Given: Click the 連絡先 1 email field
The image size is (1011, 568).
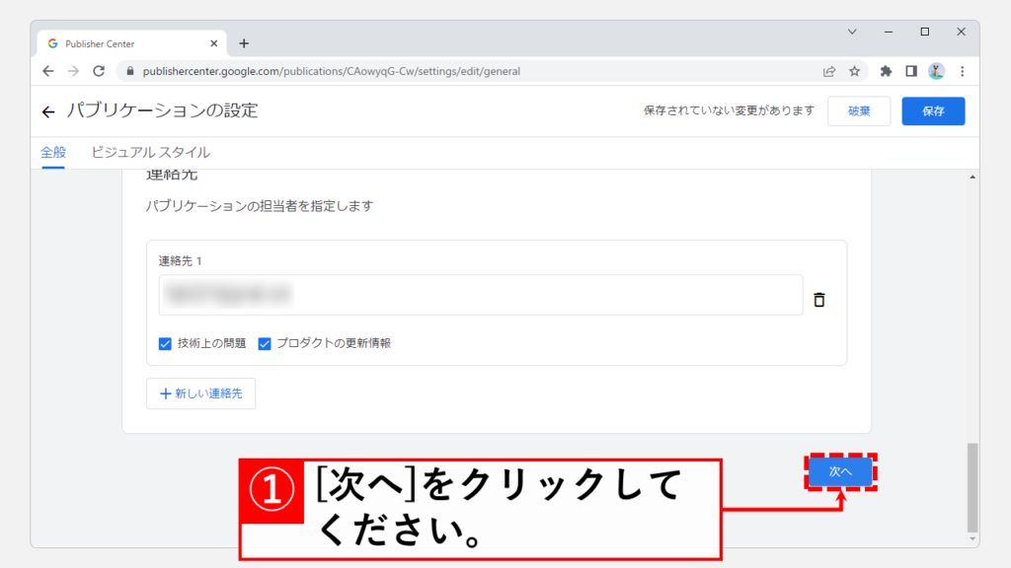Looking at the screenshot, I should tap(480, 295).
